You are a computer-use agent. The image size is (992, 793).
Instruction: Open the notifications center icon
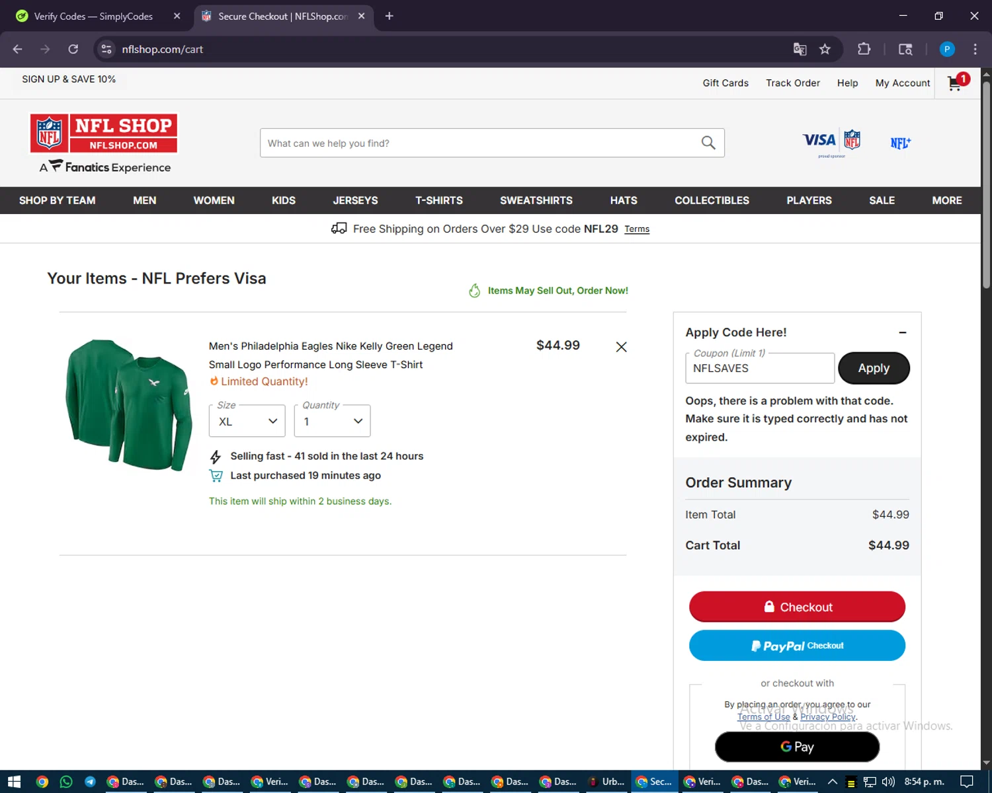(x=966, y=782)
